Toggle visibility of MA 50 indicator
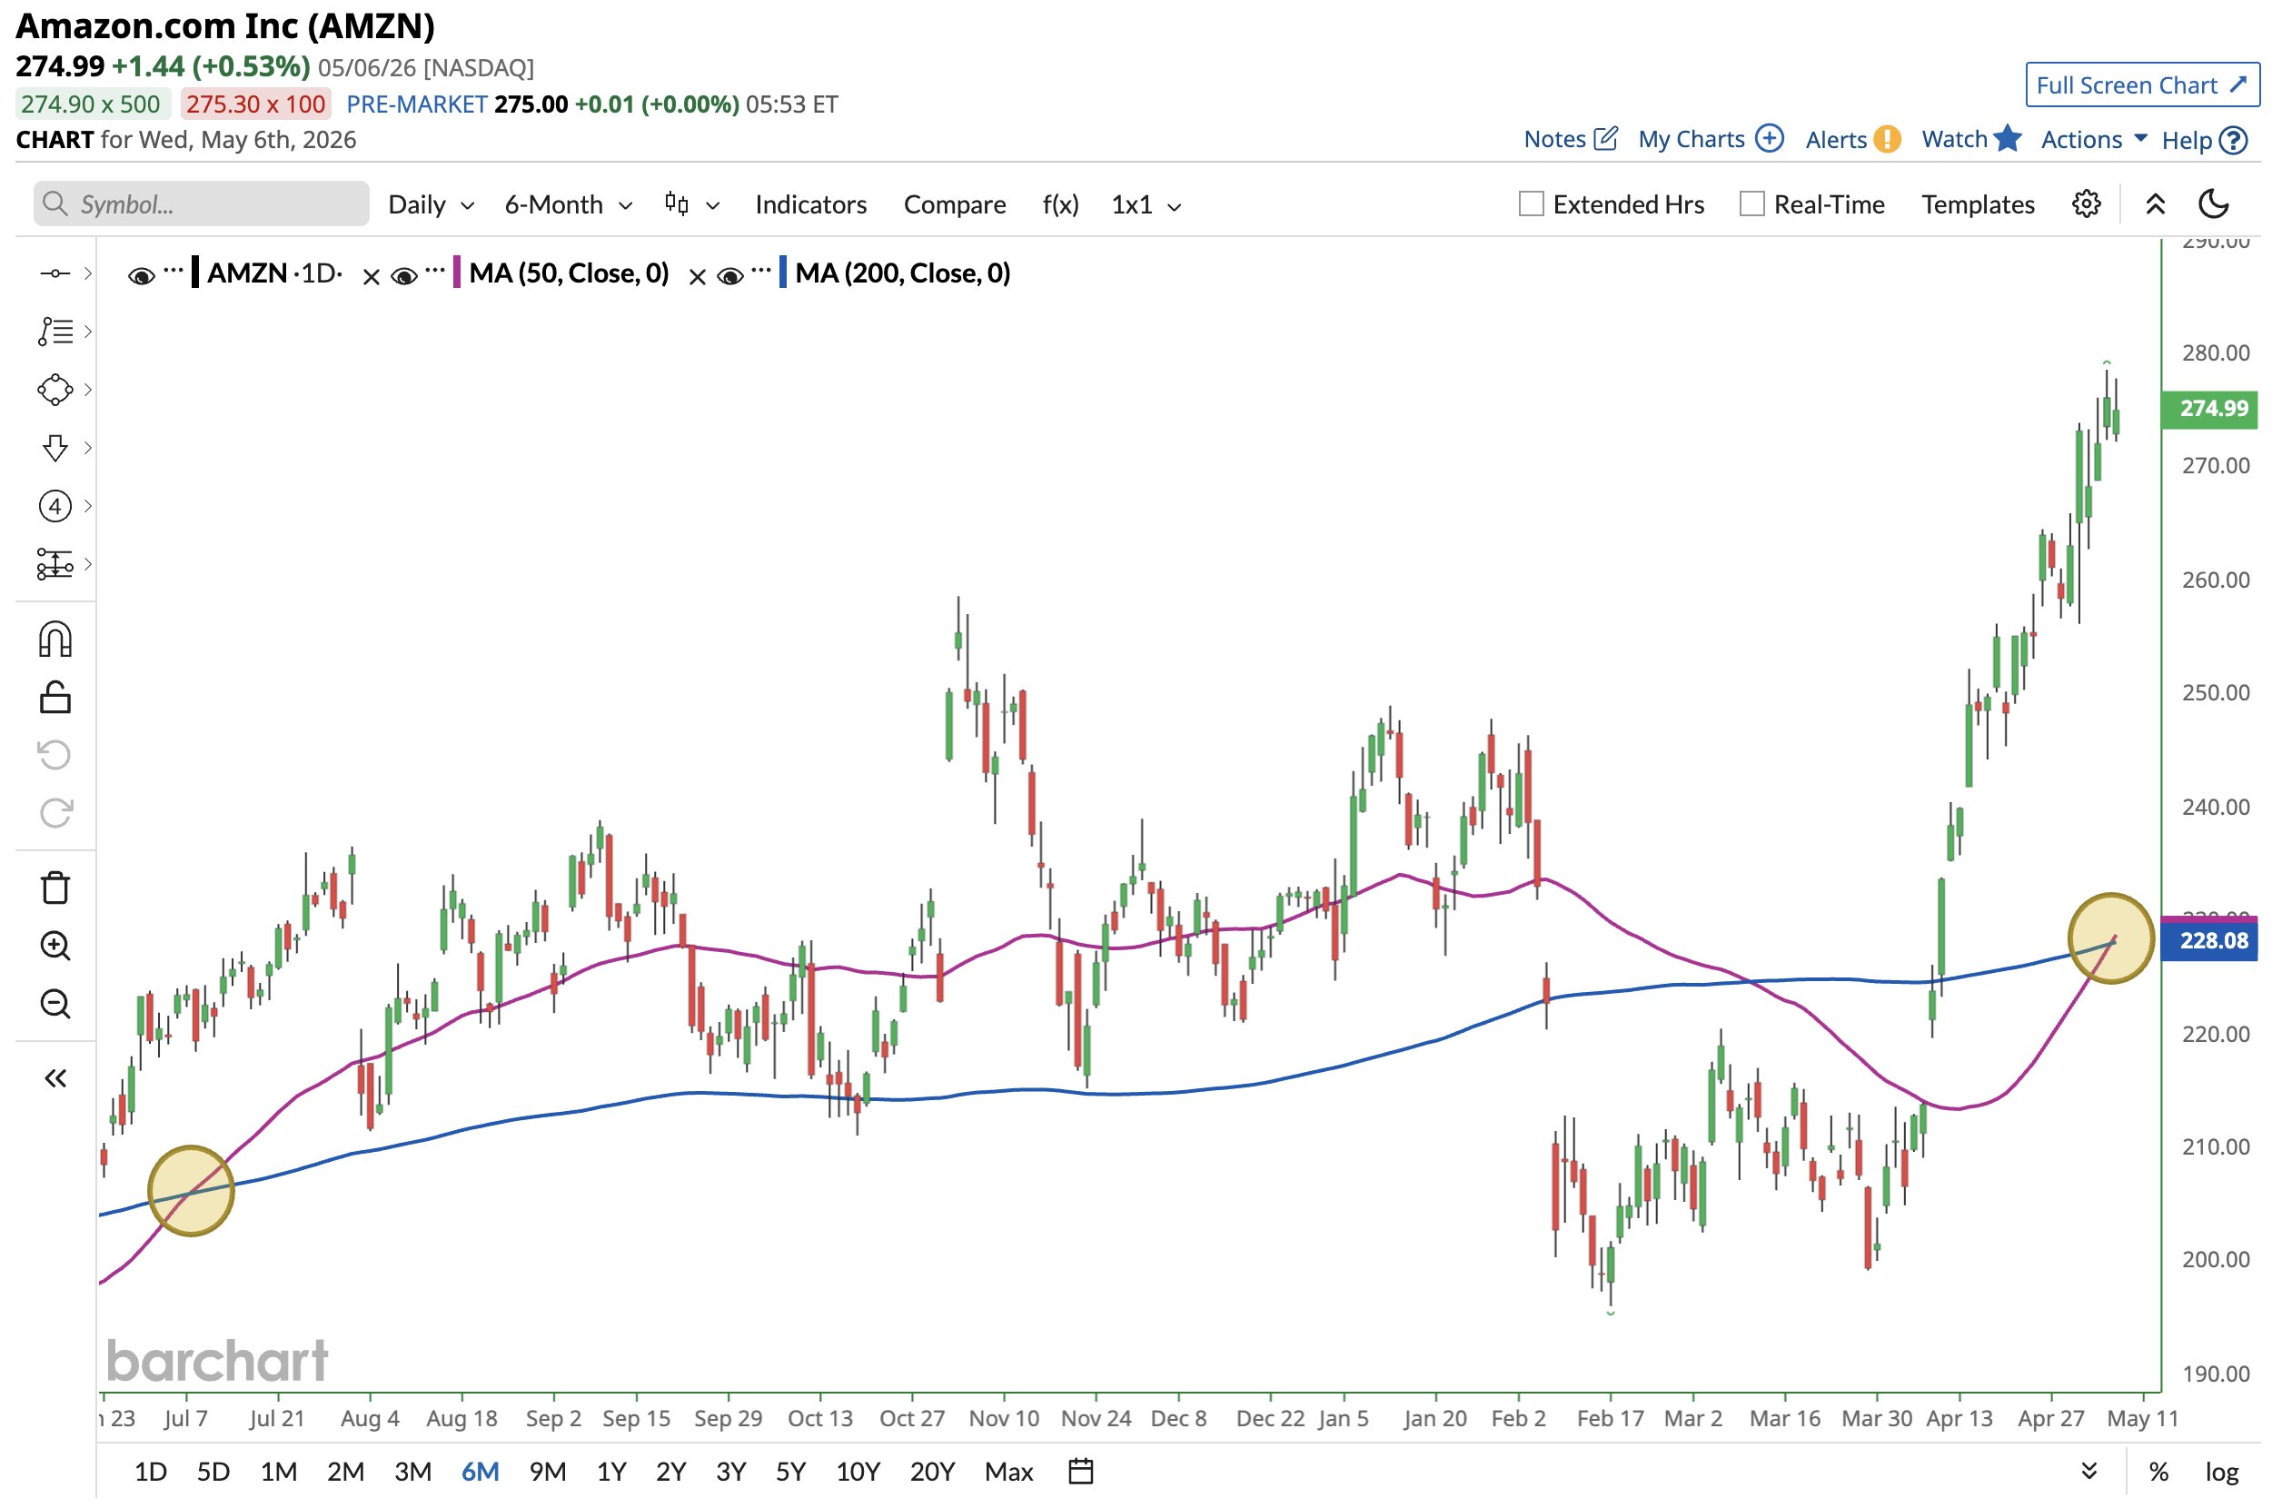2282x1508 pixels. click(404, 277)
